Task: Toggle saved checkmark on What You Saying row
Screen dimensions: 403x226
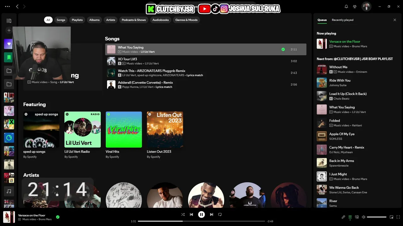Action: 283,49
